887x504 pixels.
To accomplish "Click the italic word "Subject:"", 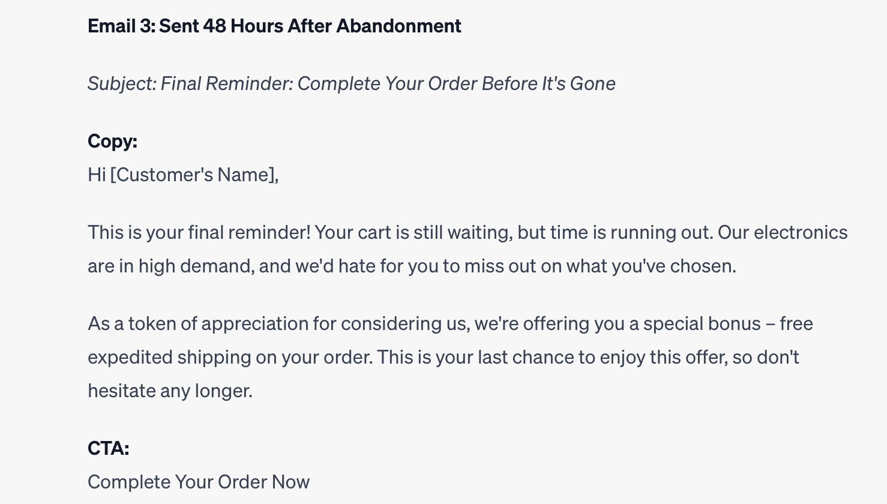I will tap(122, 83).
